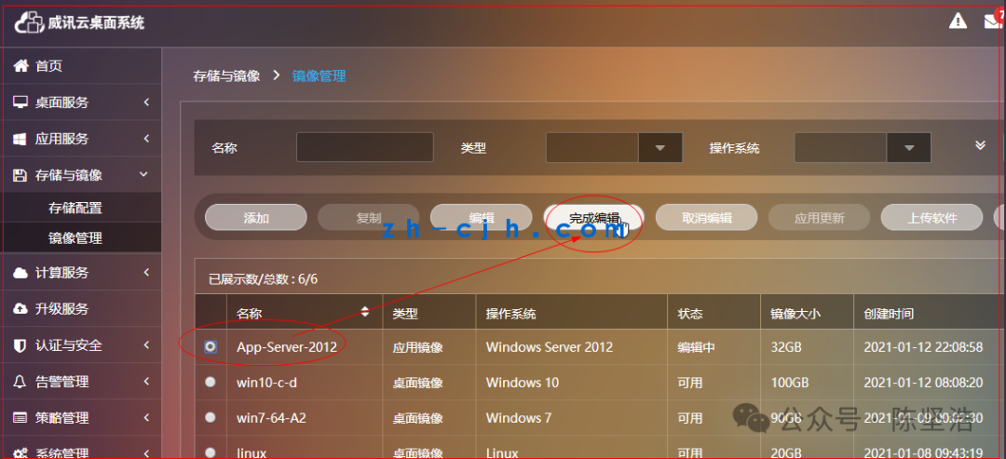Click the 应用更新 button

[x=820, y=217]
